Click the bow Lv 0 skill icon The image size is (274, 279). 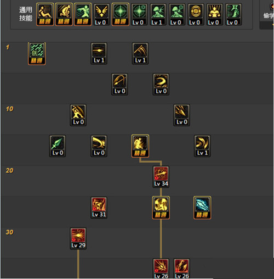(119, 85)
